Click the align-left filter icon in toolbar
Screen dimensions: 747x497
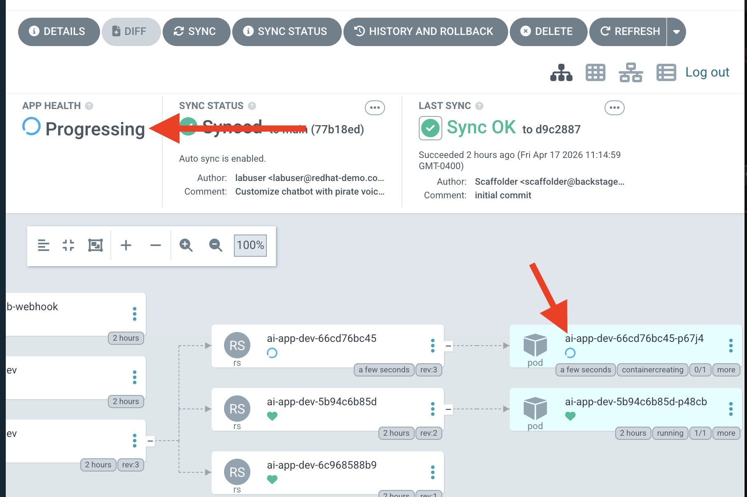(x=43, y=245)
